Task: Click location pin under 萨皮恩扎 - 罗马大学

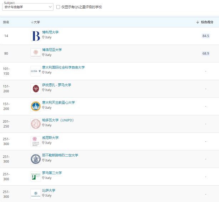Action: [43, 90]
